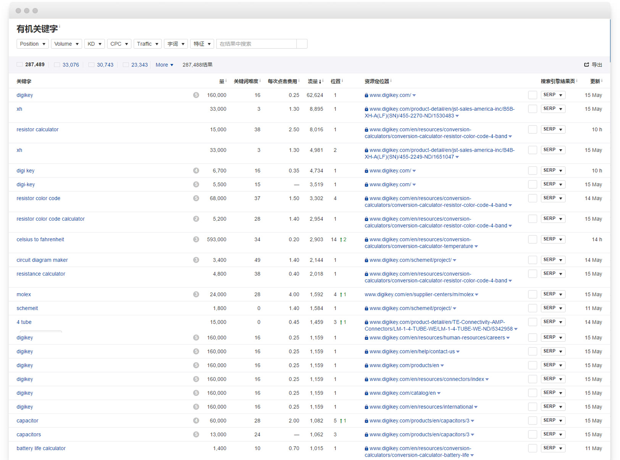This screenshot has width=620, height=460.
Task: Sort by the 更新 column header
Action: 595,81
